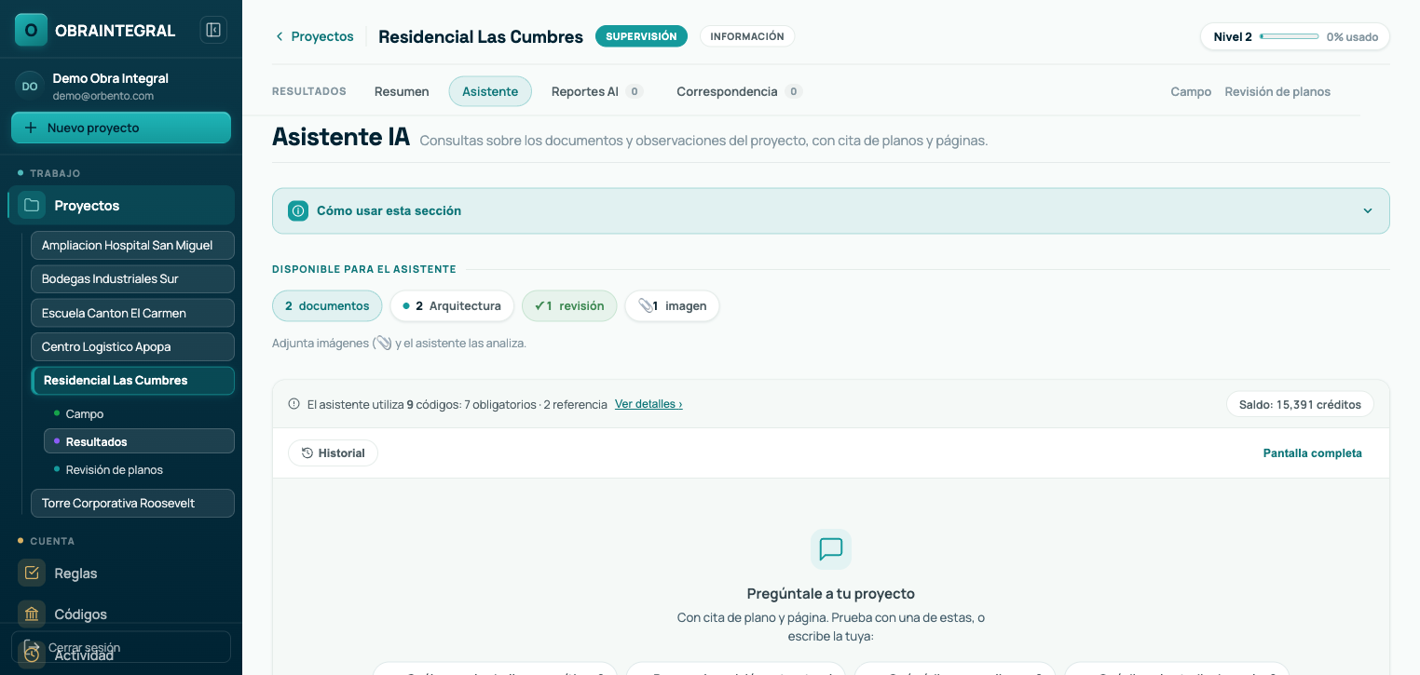
Task: Open project Bodegas Industriales Sur
Action: click(132, 278)
